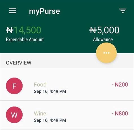
Task: Select the red W avatar for Wine
Action: click(14, 115)
